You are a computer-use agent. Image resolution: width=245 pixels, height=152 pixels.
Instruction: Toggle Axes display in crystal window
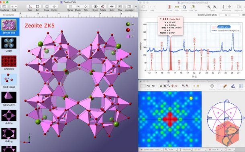(30, 6)
